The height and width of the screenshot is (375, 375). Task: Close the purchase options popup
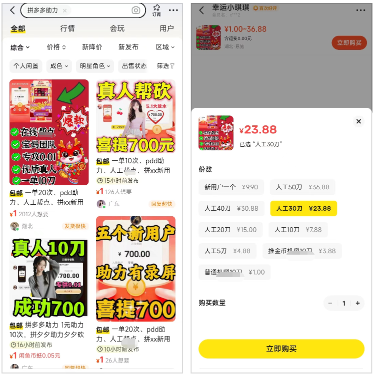point(358,121)
